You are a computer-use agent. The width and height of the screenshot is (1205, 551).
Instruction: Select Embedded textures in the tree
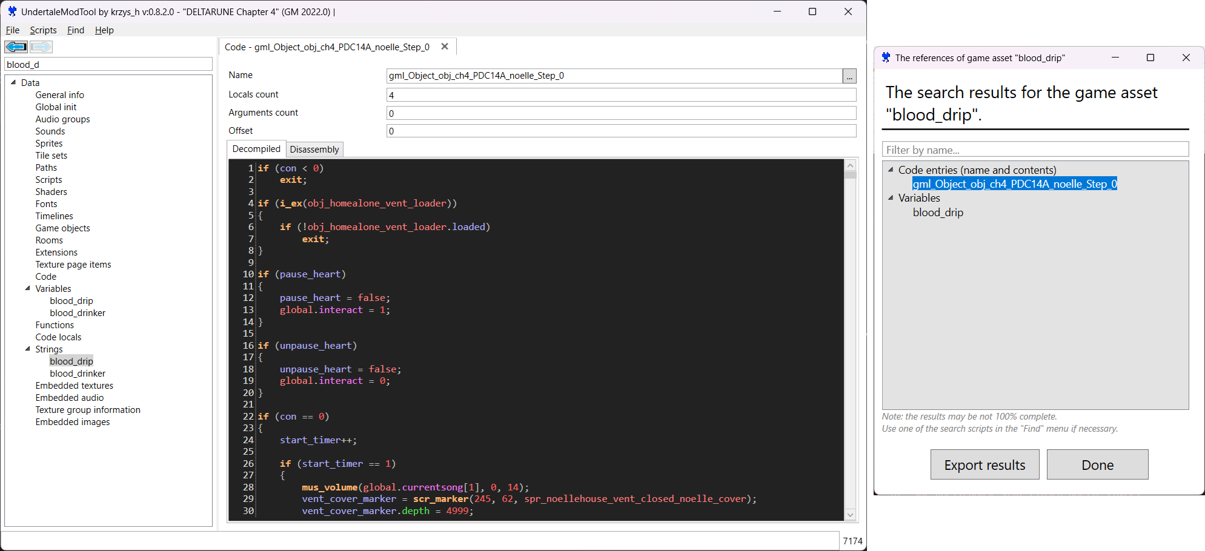75,386
